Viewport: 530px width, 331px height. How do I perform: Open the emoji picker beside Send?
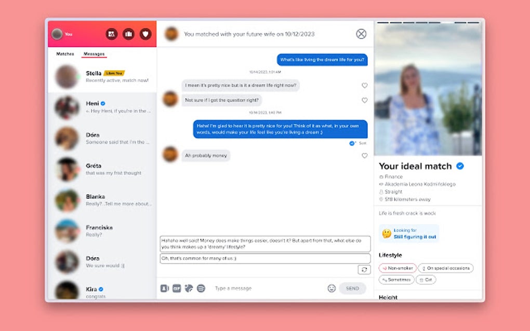coord(330,288)
